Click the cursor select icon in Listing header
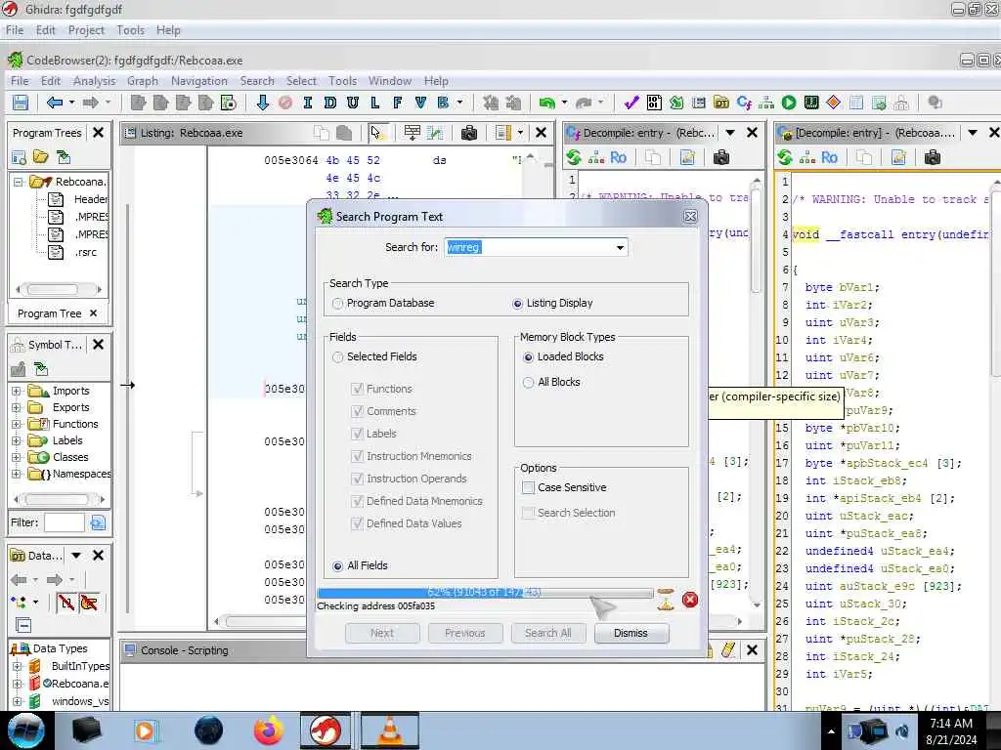The height and width of the screenshot is (750, 1001). [x=376, y=133]
